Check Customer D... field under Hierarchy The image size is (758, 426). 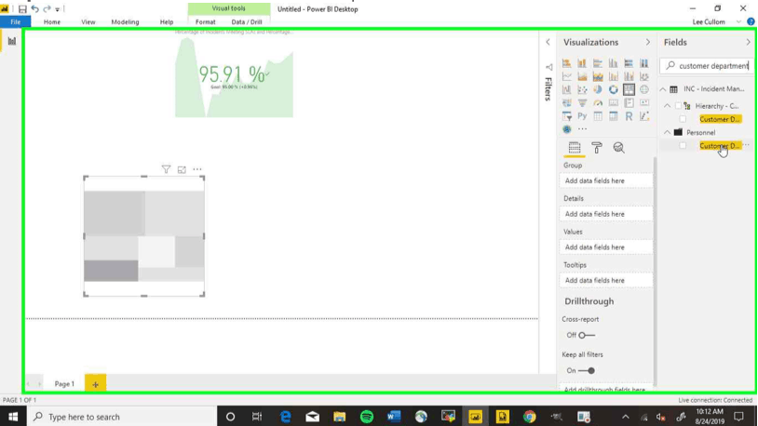pyautogui.click(x=683, y=119)
